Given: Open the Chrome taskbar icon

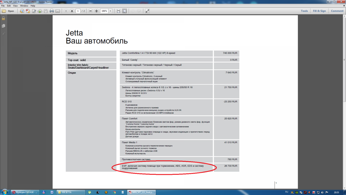Looking at the screenshot, I should (x=114, y=192).
